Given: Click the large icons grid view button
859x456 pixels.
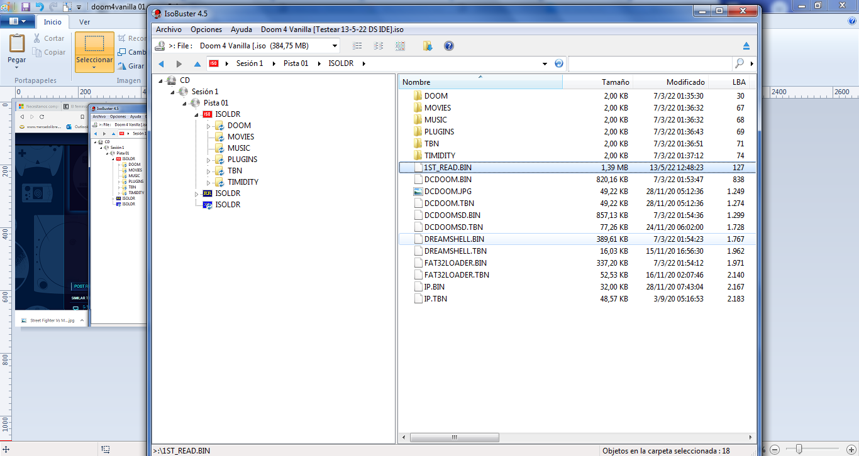Looking at the screenshot, I should coord(400,46).
